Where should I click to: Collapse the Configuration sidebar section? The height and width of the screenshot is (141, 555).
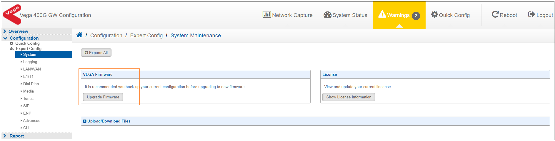[5, 38]
